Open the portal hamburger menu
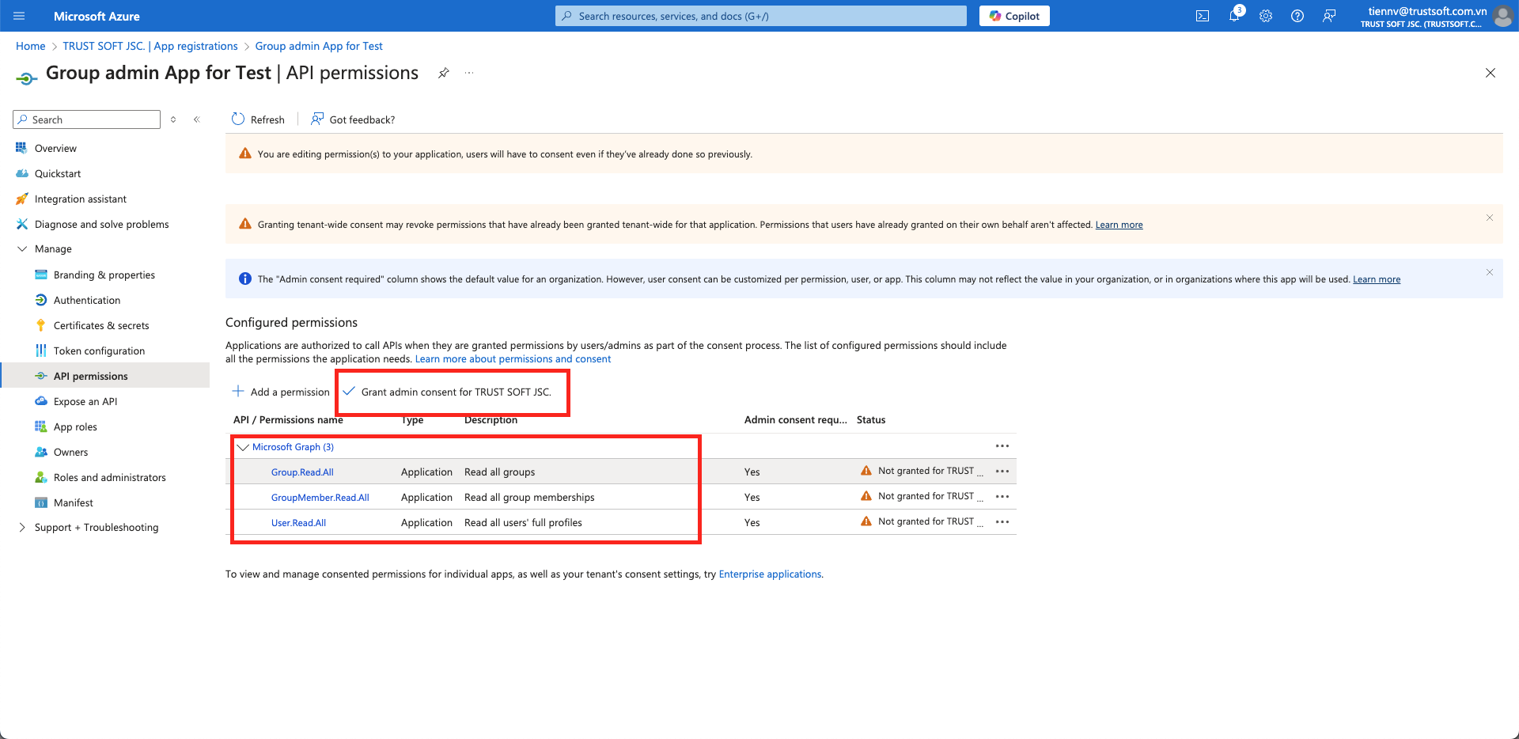 pos(20,16)
